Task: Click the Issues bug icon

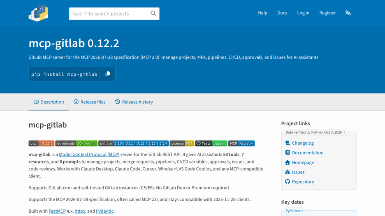Action: [287, 172]
